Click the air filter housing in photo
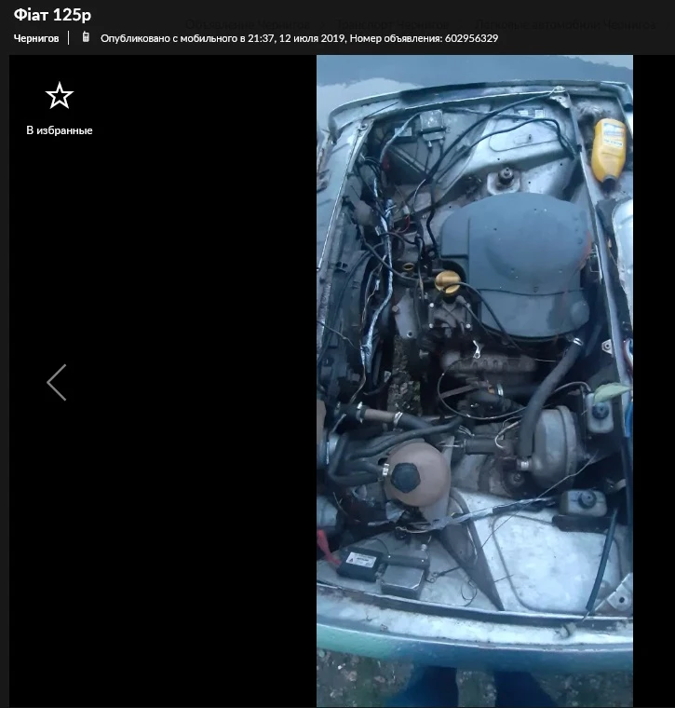This screenshot has width=675, height=708. [x=515, y=265]
